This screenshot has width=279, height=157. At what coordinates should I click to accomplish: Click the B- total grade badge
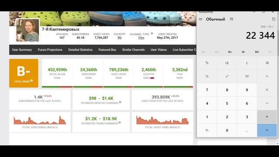click(24, 73)
